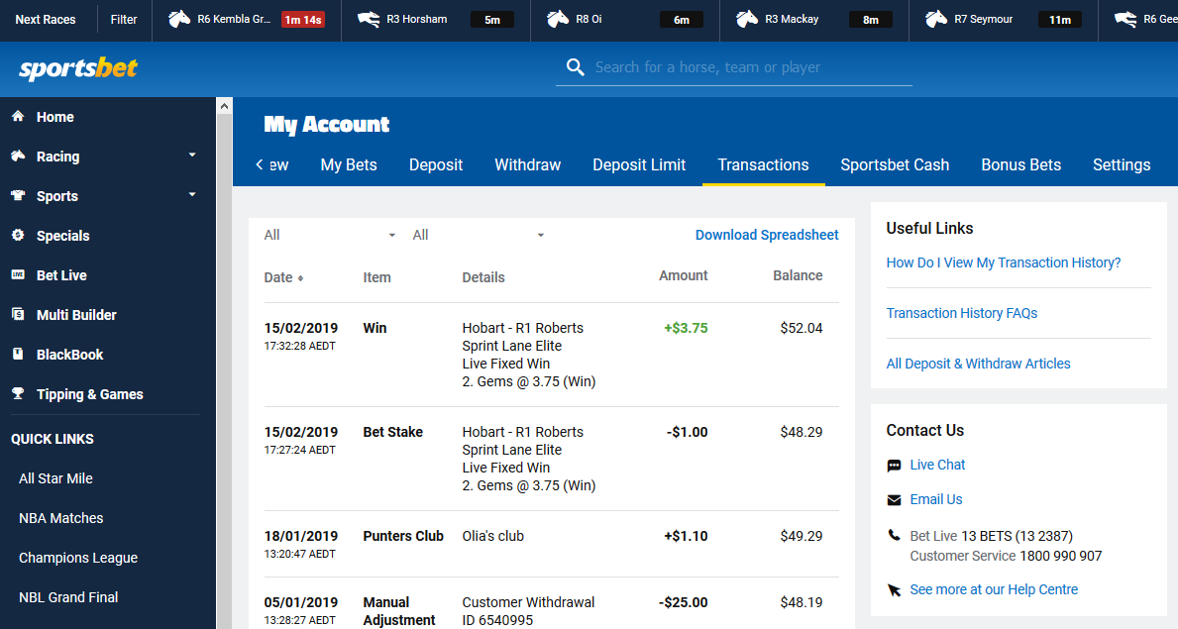This screenshot has height=629, width=1178.
Task: Click the Punters Club transaction row item
Action: [x=403, y=536]
